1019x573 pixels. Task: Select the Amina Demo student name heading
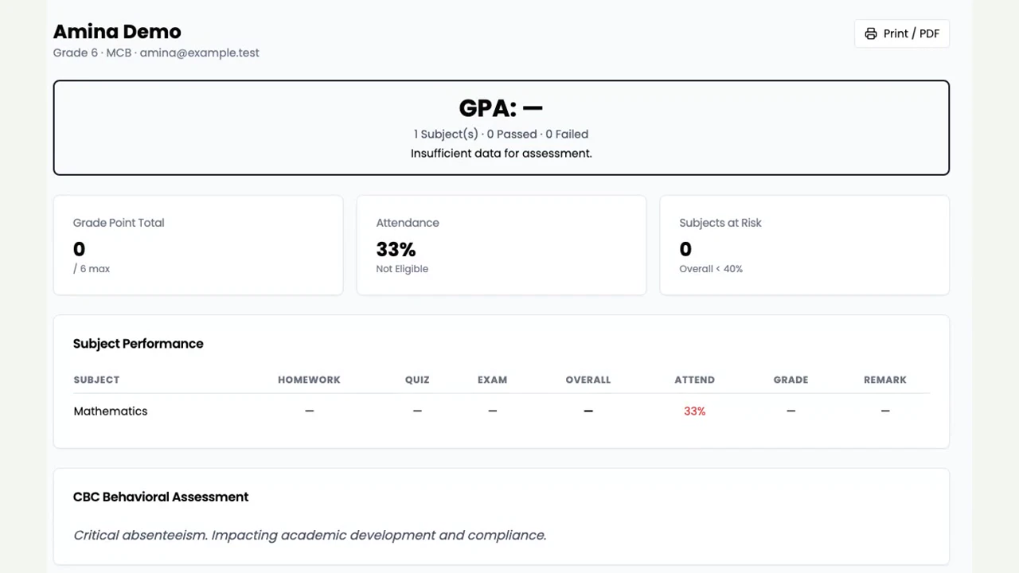(x=117, y=32)
